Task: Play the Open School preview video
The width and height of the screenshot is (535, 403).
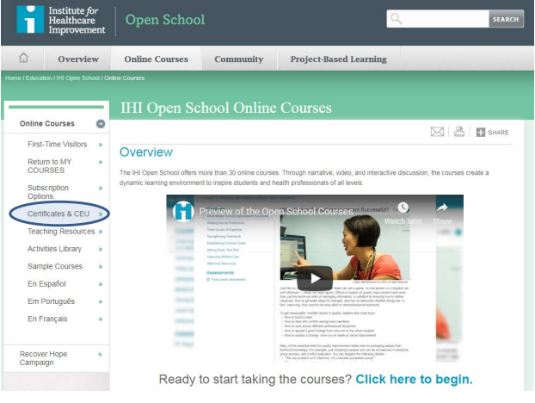Action: click(315, 278)
